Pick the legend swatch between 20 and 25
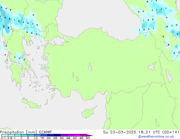Image resolution: width=180 pixels, height=139 pixels. (51, 135)
